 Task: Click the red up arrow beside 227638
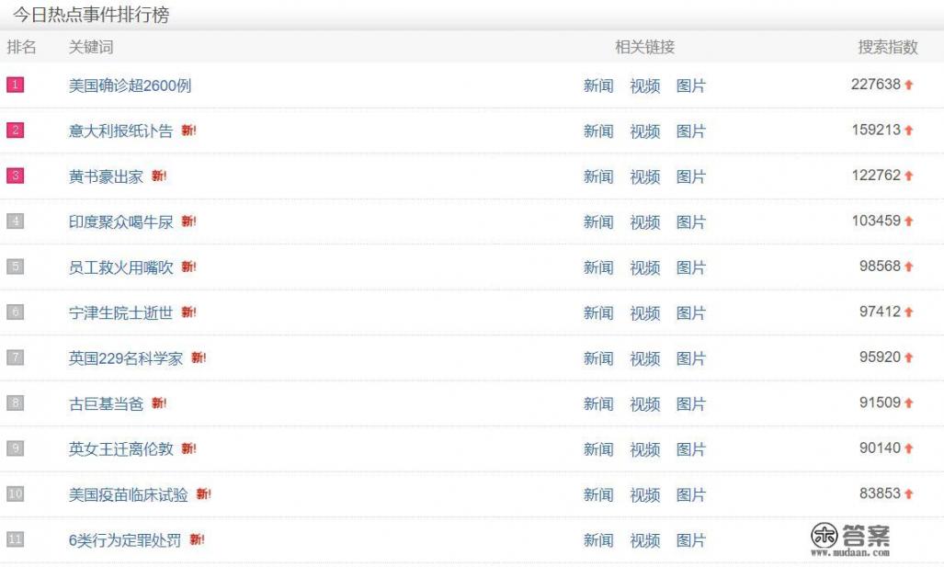point(909,85)
